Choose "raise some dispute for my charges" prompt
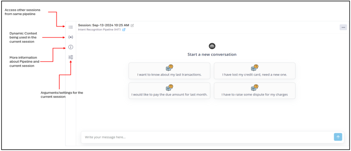The image size is (351, 151). coord(255,91)
